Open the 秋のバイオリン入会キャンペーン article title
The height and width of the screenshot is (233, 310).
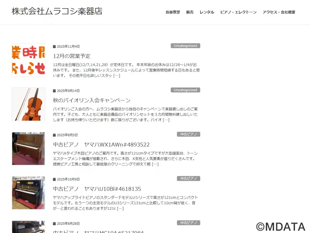[92, 100]
